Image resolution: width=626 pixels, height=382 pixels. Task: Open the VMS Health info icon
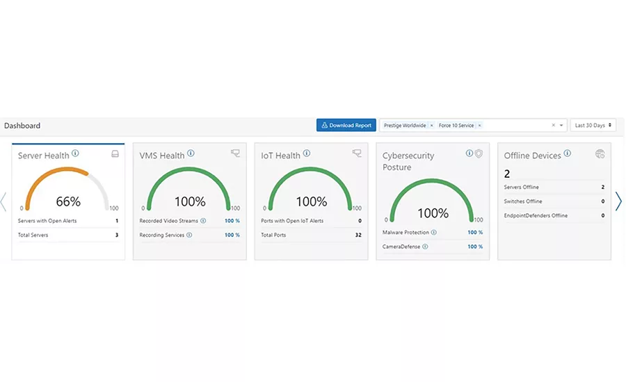[x=191, y=153]
